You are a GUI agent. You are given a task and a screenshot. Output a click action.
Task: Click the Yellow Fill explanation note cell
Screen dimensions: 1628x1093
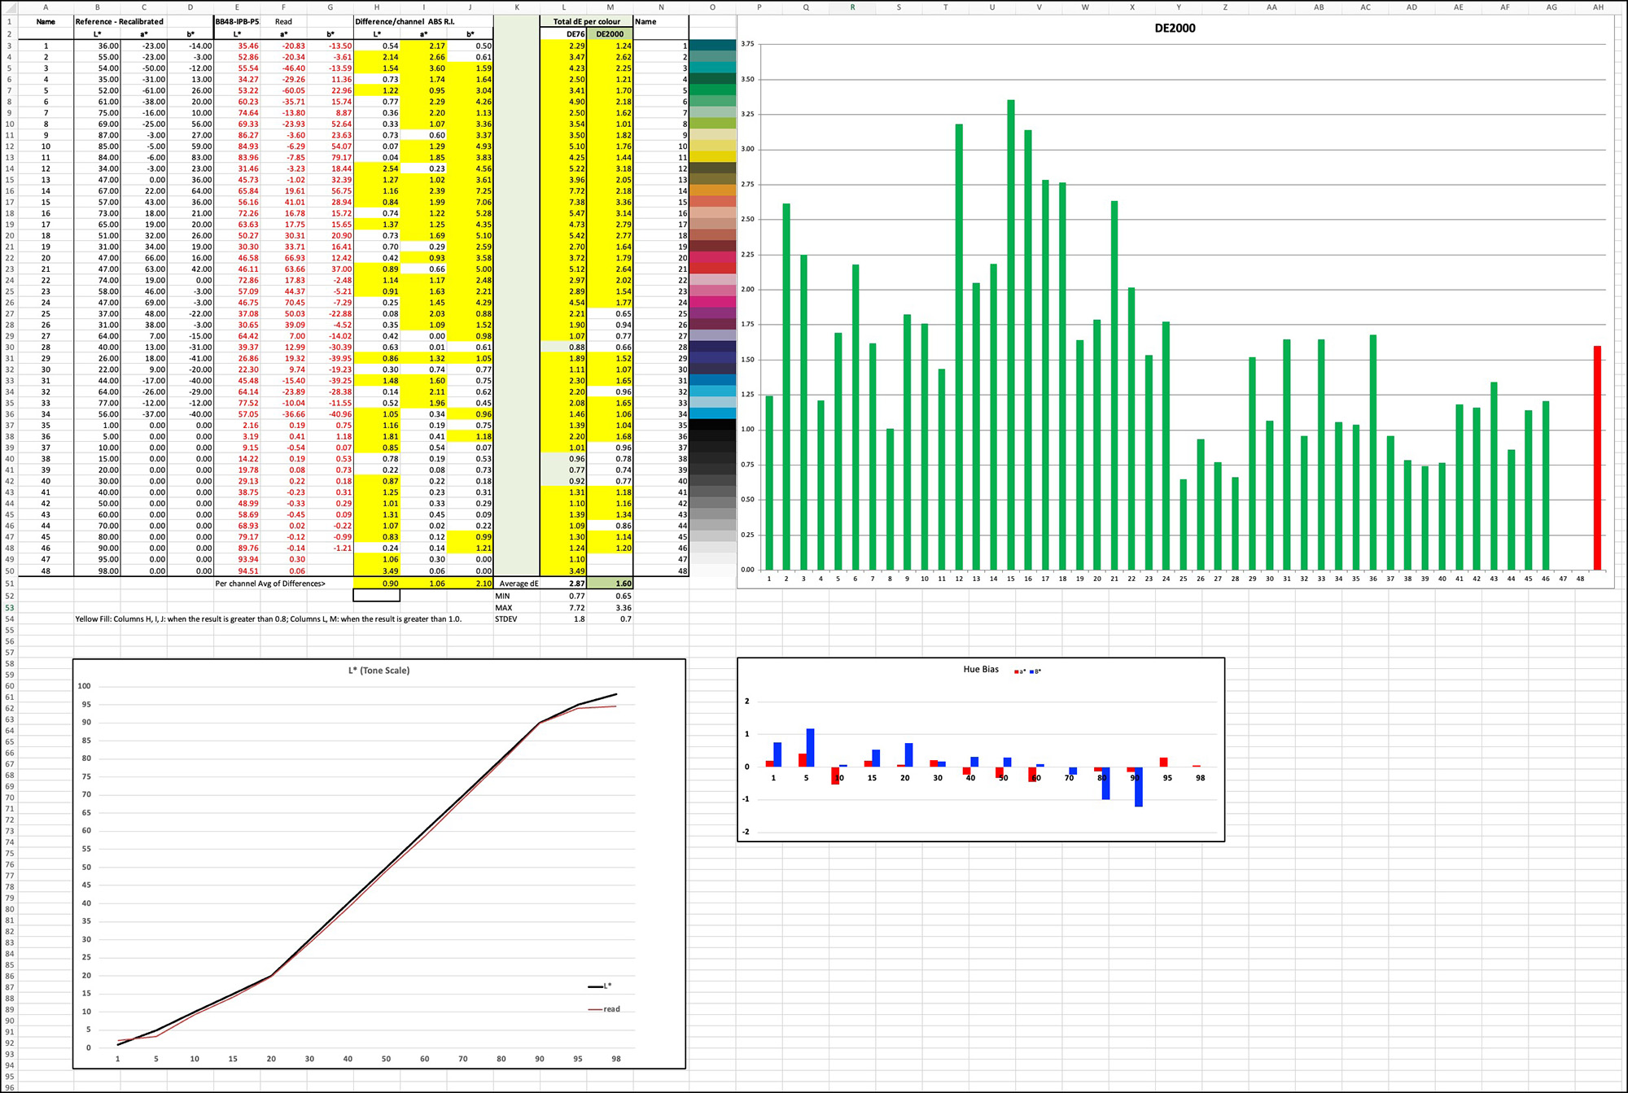coord(269,619)
